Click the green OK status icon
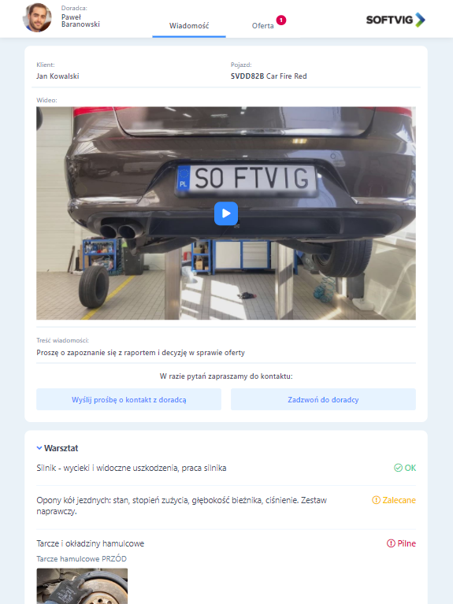 click(398, 468)
